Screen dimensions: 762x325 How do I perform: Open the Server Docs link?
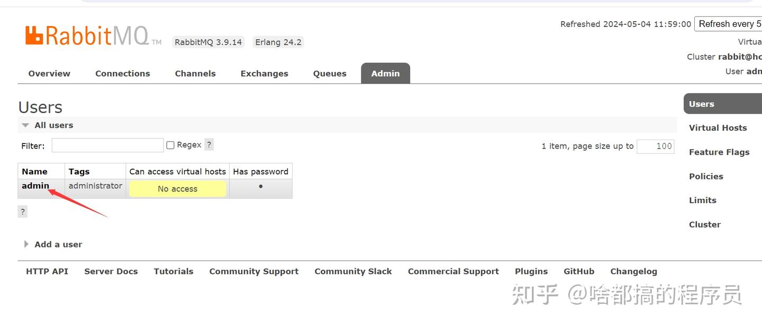(111, 271)
